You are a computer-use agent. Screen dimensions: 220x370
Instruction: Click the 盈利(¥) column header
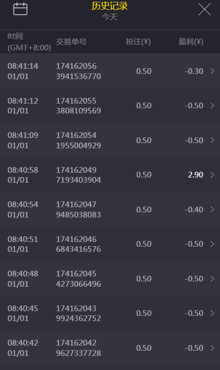[191, 42]
